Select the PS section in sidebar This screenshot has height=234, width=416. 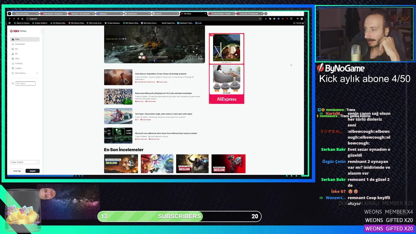(25, 54)
